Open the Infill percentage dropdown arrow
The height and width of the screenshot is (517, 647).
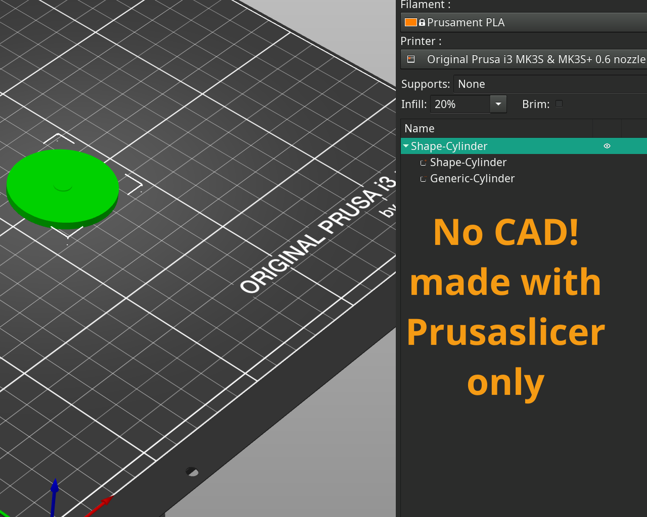tap(498, 104)
